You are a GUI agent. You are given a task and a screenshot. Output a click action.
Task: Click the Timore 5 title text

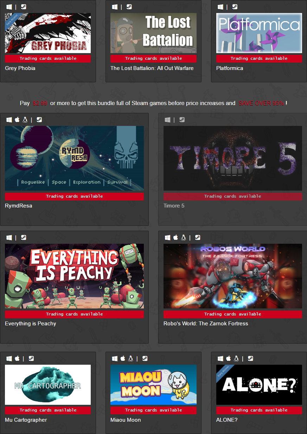click(x=174, y=206)
